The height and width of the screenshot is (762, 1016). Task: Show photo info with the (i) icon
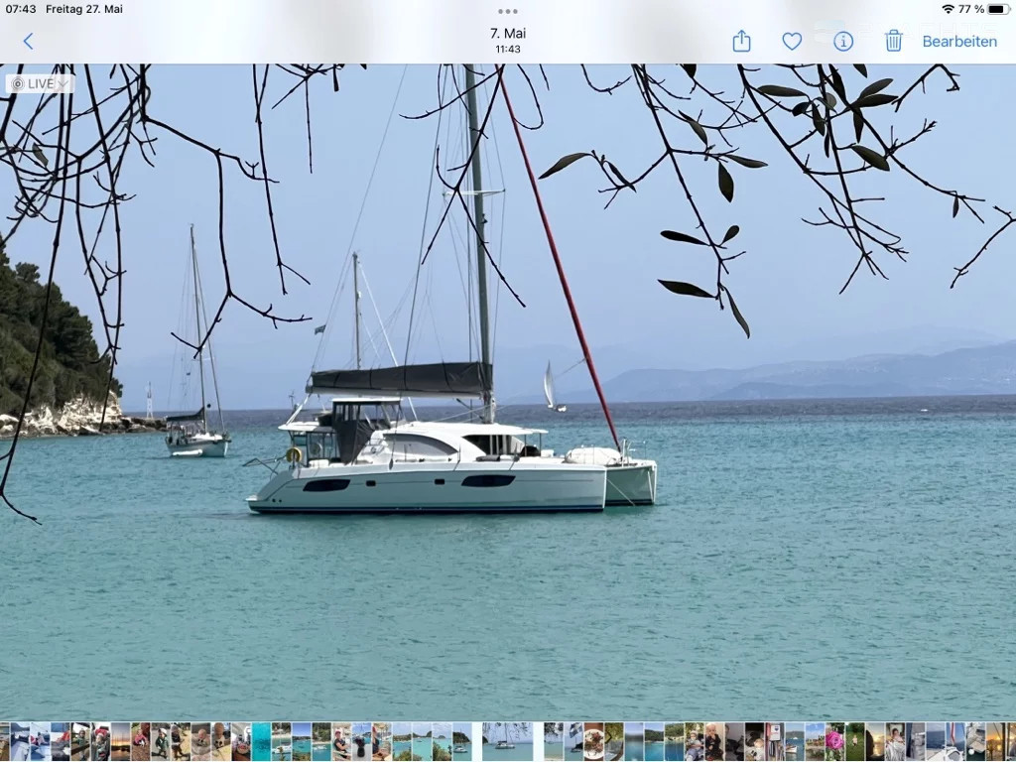843,42
